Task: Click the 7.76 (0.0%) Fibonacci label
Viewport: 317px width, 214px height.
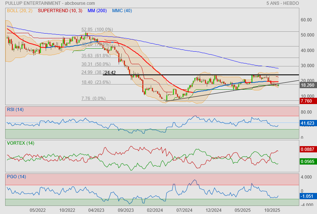Action: [93, 99]
